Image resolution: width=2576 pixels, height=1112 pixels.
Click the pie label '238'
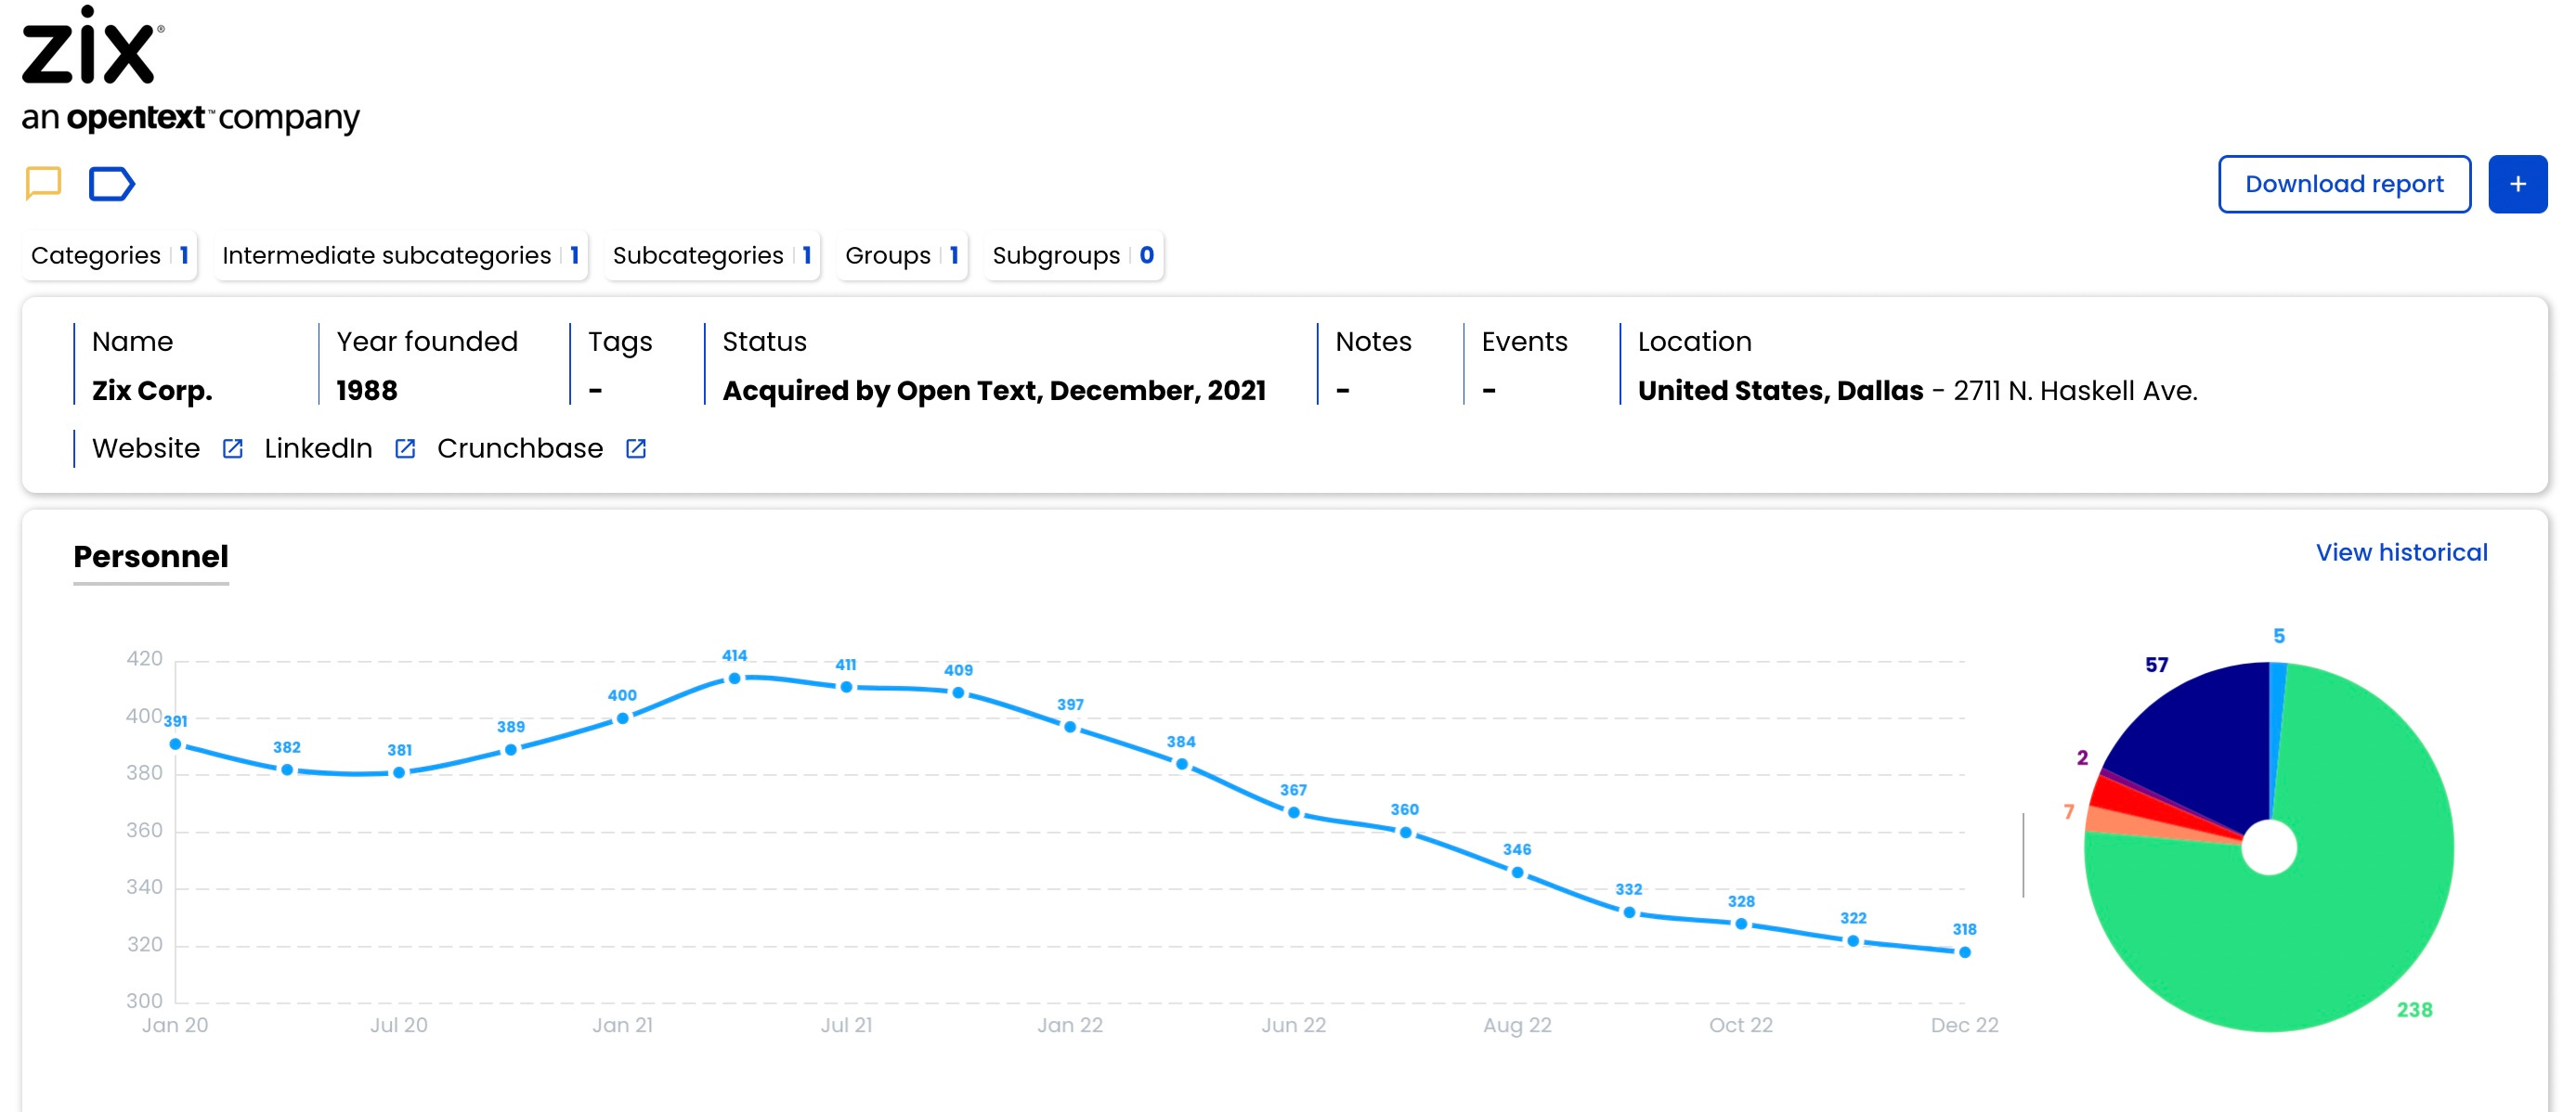(2414, 1010)
